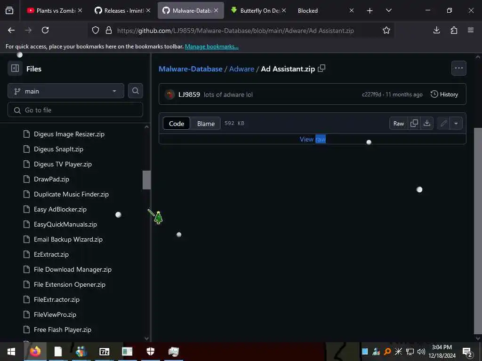Open the History link
Viewport: 482px width, 361px height.
[444, 94]
